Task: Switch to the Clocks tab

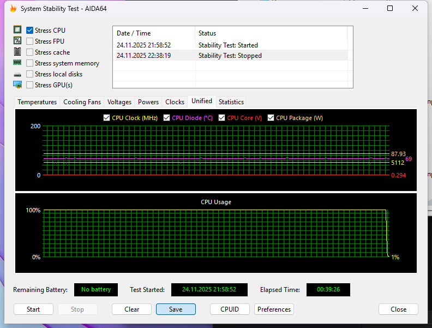Action: coord(175,102)
